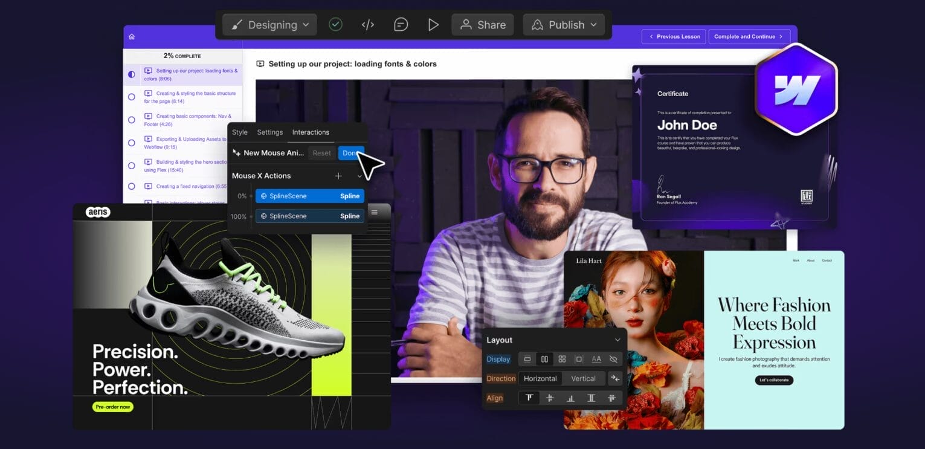Image resolution: width=925 pixels, height=449 pixels.
Task: Mark 'Creating & styling the basic structure' lesson circle
Action: (132, 97)
